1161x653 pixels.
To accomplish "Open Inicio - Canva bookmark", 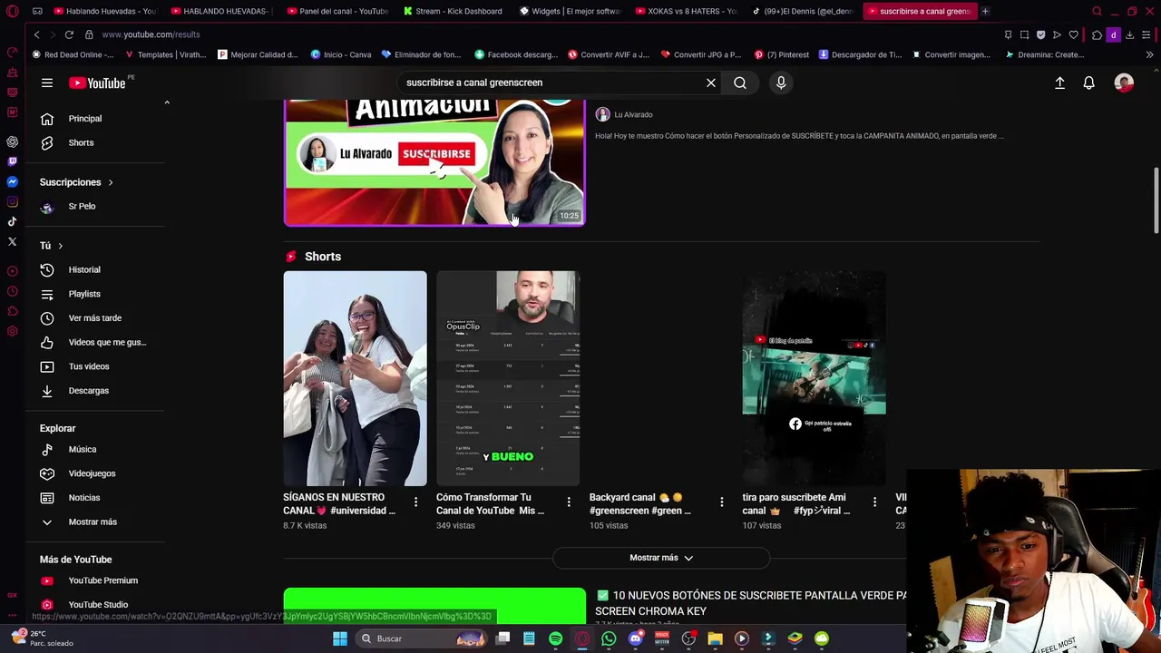I will coord(341,54).
